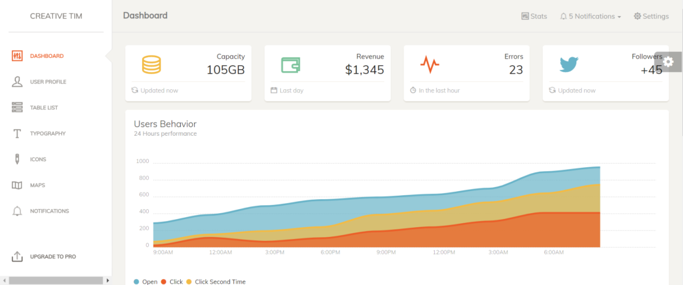Click the green wallet Revenue icon
The width and height of the screenshot is (683, 285).
point(291,65)
